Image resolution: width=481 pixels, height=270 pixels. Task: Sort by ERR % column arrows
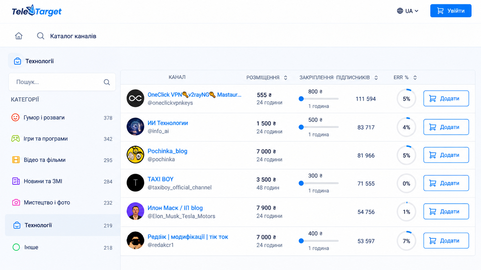click(415, 78)
